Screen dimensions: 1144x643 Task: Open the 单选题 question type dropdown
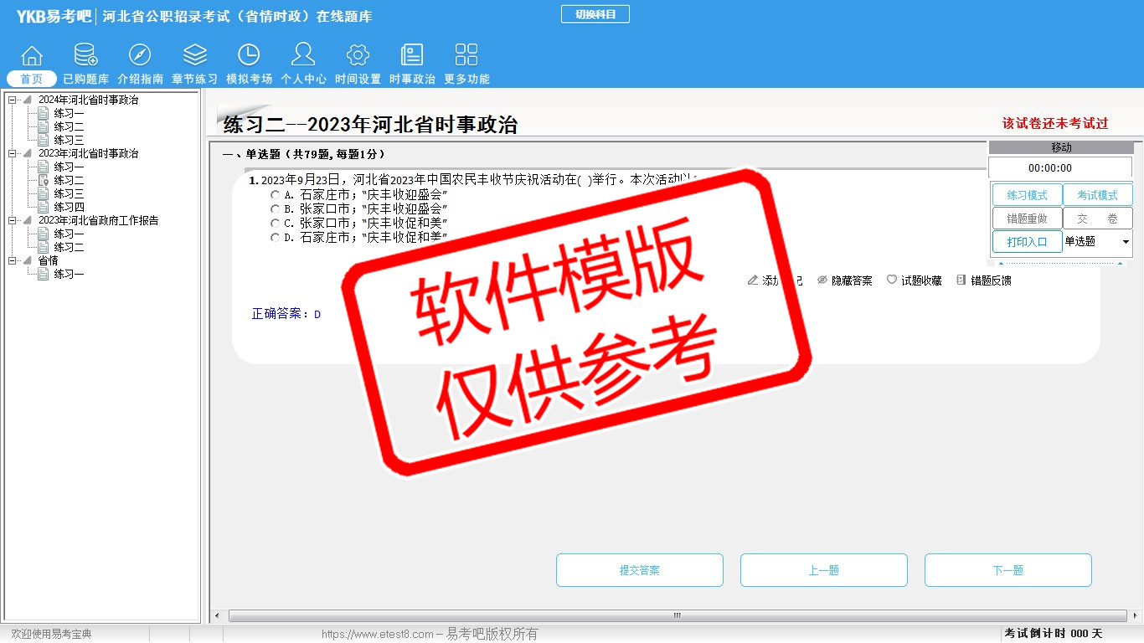coord(1125,242)
